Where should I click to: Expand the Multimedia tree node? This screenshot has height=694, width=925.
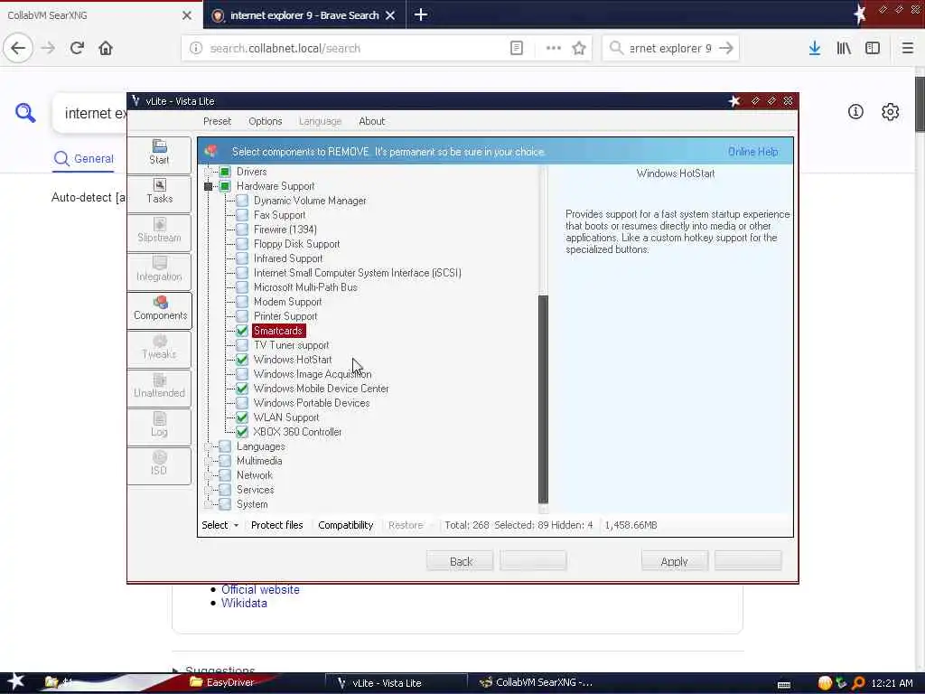point(209,461)
